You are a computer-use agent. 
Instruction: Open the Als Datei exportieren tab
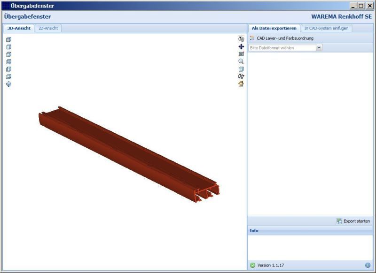pyautogui.click(x=274, y=28)
